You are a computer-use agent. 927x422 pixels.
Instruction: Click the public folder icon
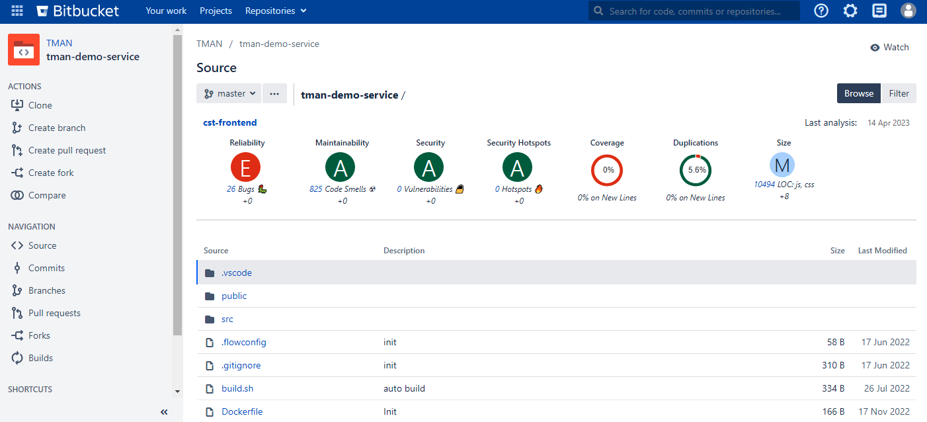210,296
